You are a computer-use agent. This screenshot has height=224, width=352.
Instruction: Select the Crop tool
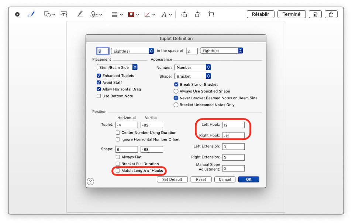[x=211, y=14]
